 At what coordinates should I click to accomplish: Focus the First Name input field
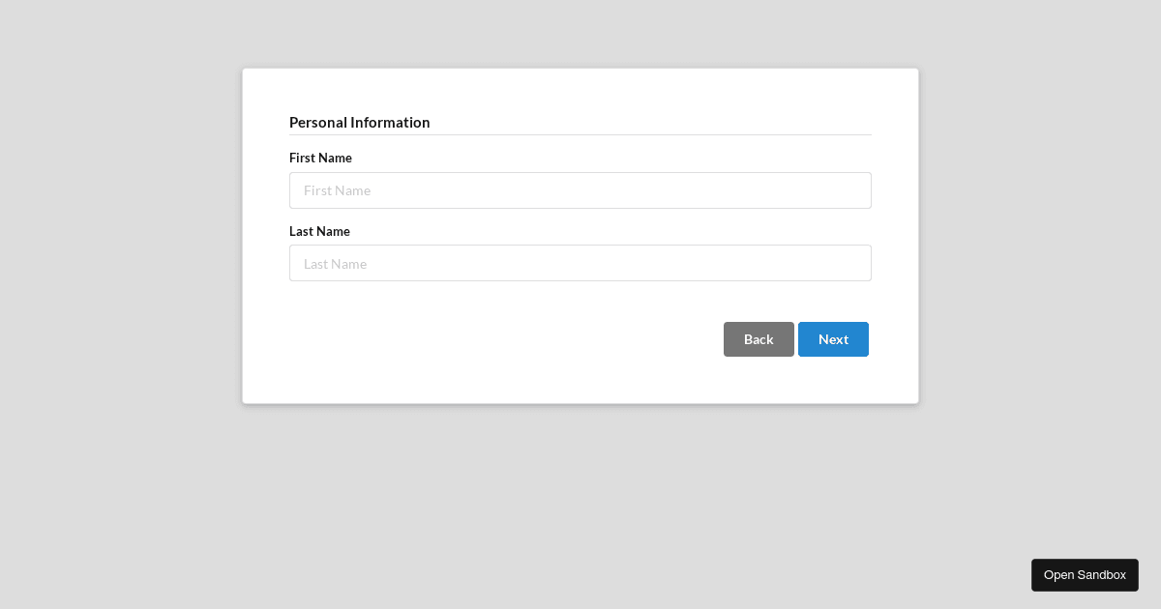[580, 190]
